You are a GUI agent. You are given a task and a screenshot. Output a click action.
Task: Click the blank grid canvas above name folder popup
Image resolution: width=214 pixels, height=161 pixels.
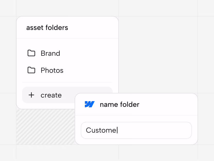pos(158,55)
